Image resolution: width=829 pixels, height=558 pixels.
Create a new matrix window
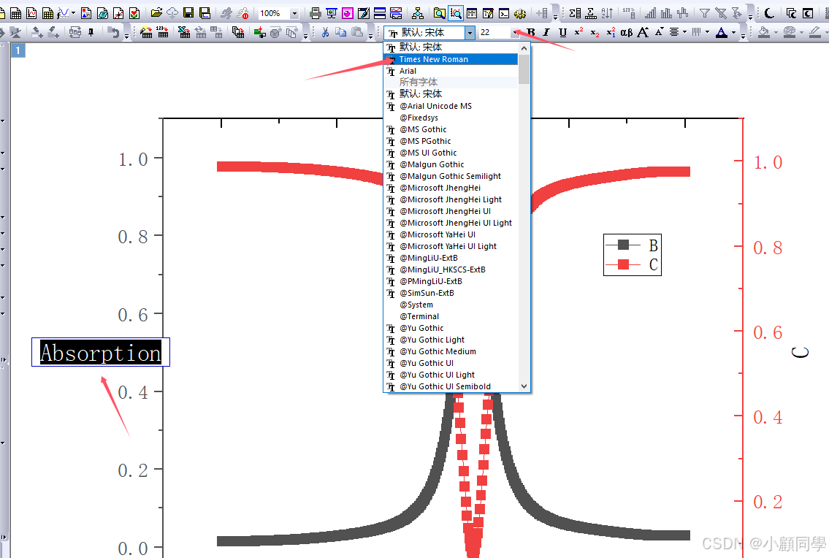click(48, 13)
